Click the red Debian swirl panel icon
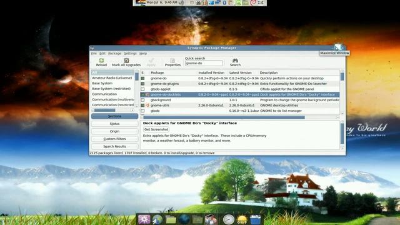Screen dimensions: 400x225 253,2
